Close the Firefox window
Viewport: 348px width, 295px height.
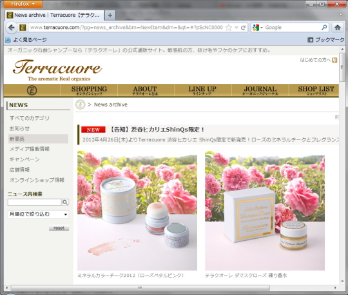tap(337, 4)
